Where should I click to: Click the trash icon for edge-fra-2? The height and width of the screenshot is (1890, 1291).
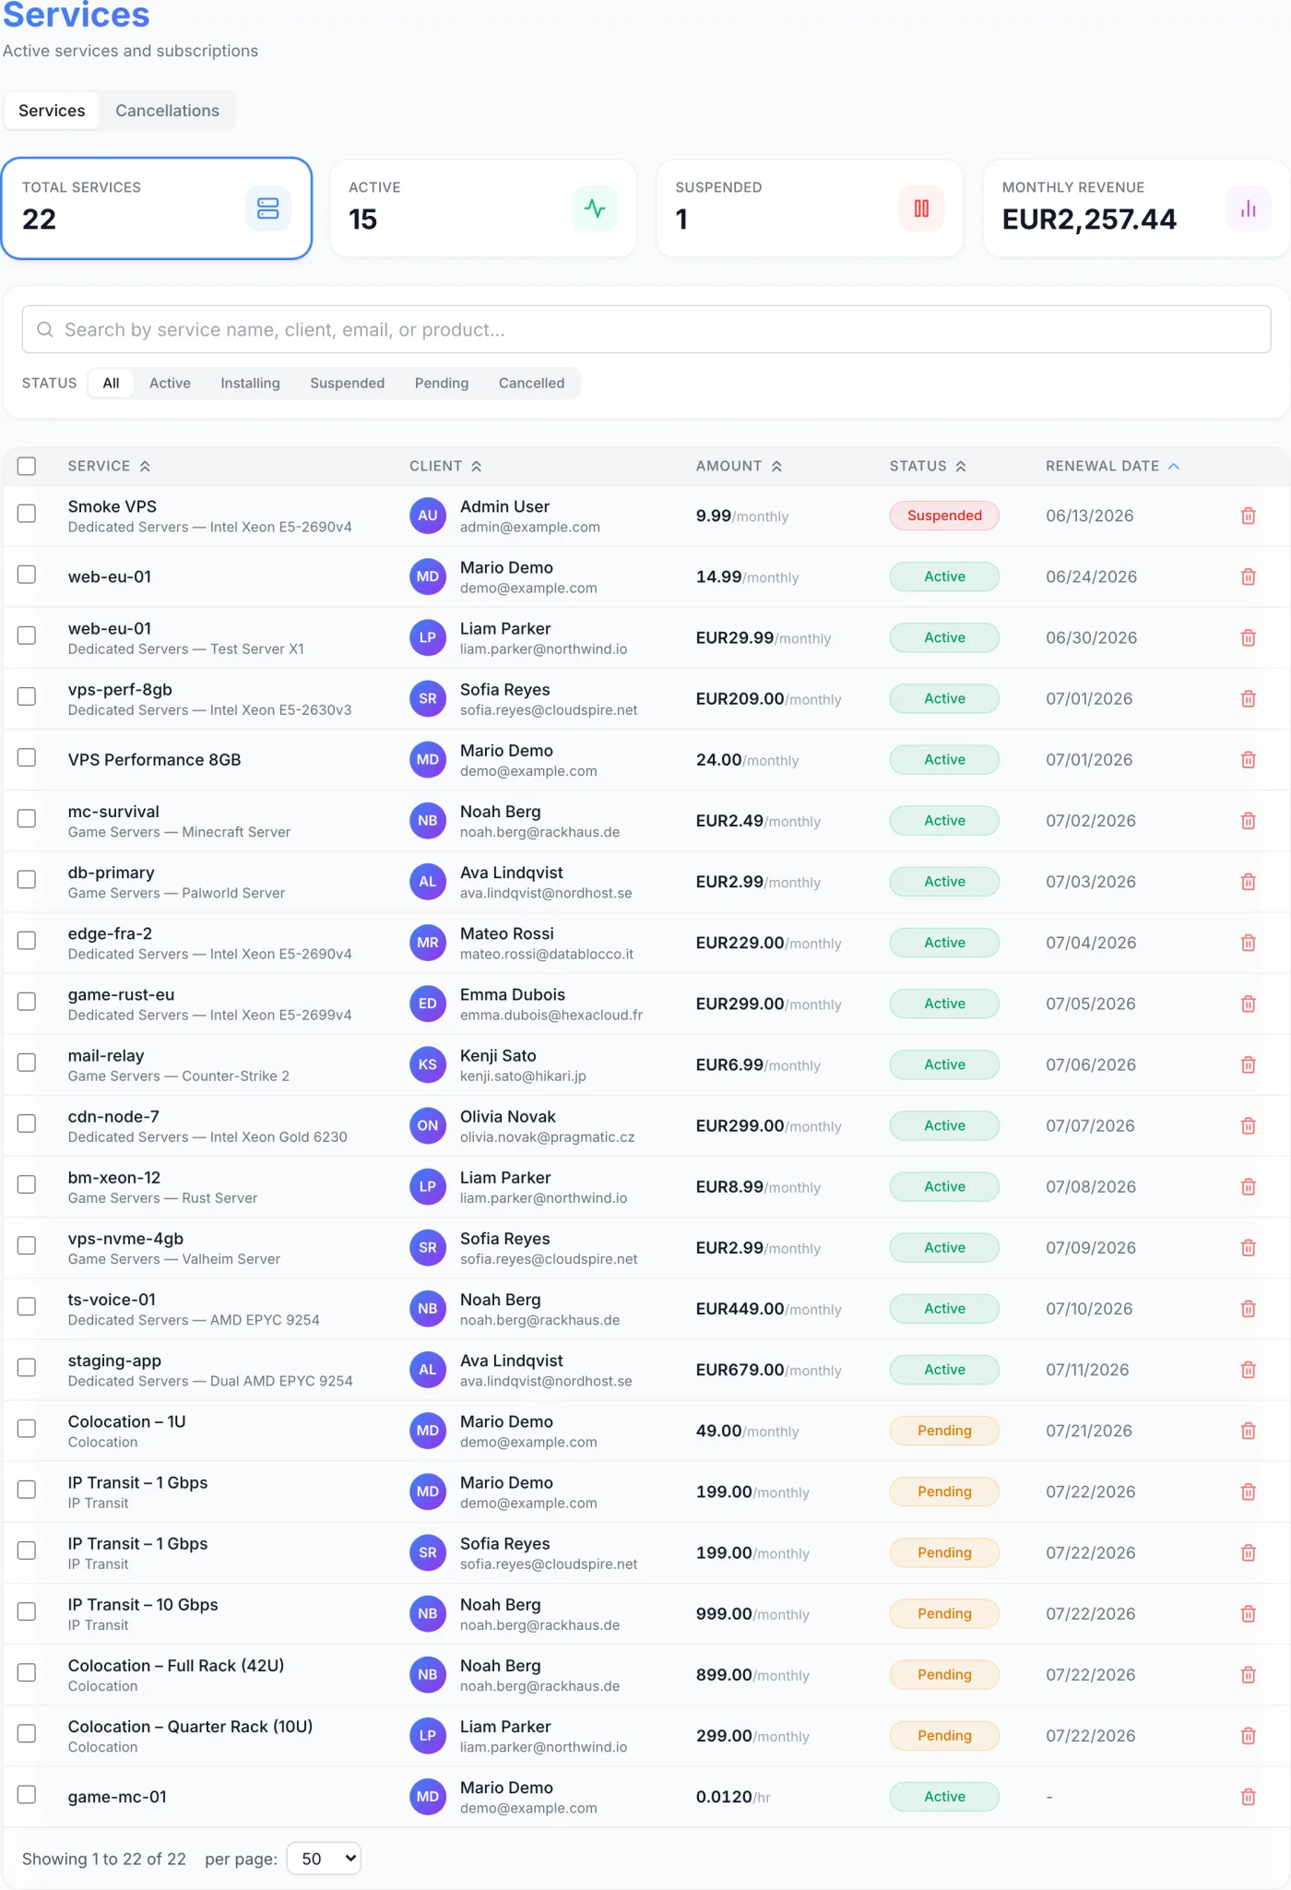pyautogui.click(x=1248, y=942)
